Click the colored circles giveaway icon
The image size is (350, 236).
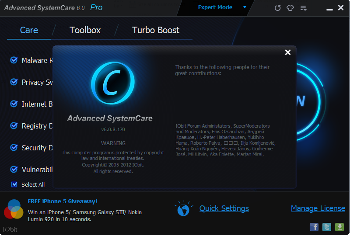pos(14,209)
